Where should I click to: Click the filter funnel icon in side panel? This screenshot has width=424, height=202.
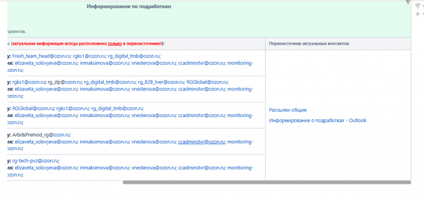tap(417, 7)
